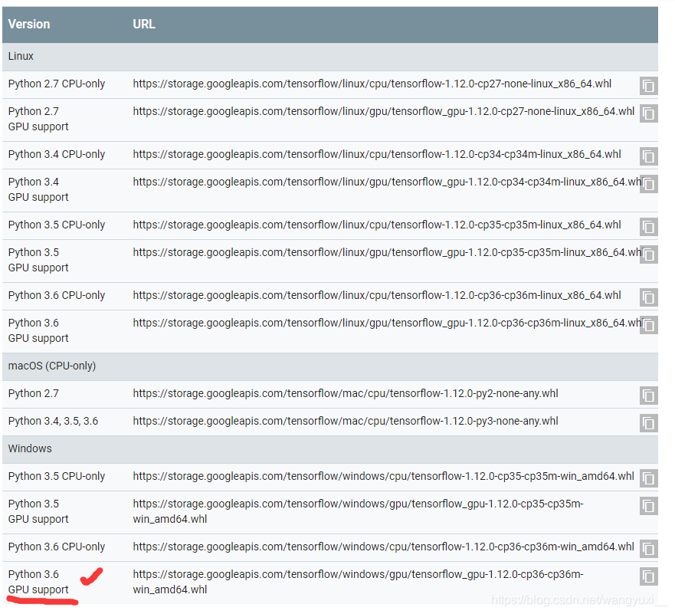Select the macOS (CPU-only) section heading
Image resolution: width=675 pixels, height=614 pixels.
pyautogui.click(x=330, y=366)
